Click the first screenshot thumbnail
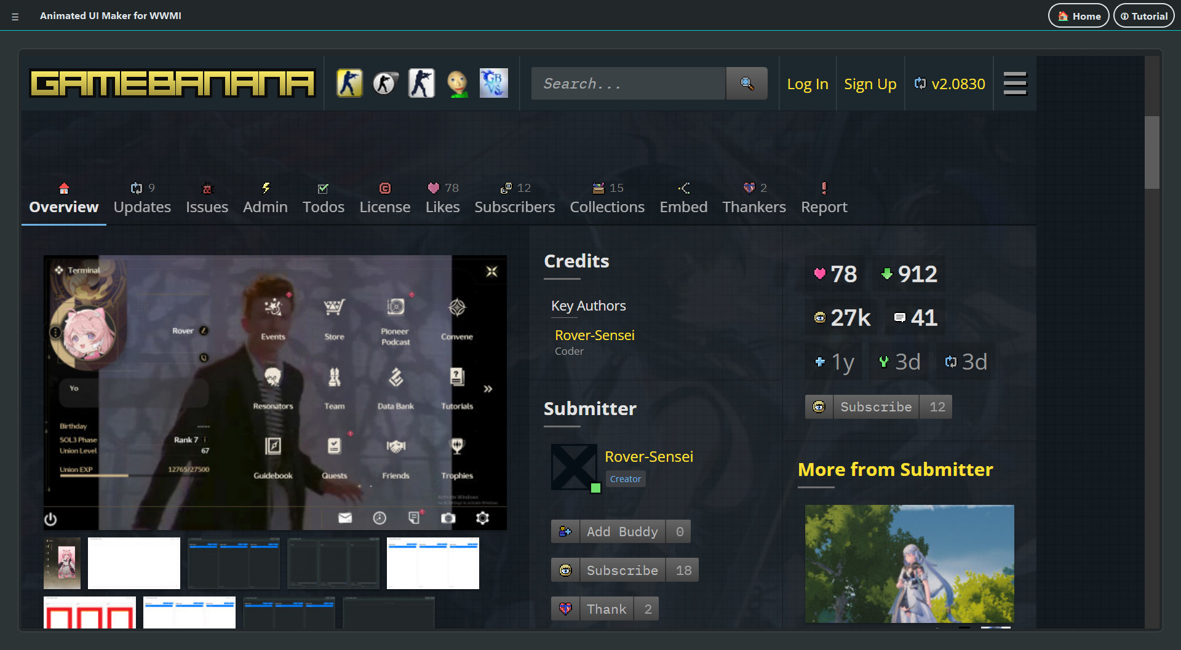Viewport: 1181px width, 650px height. [62, 563]
